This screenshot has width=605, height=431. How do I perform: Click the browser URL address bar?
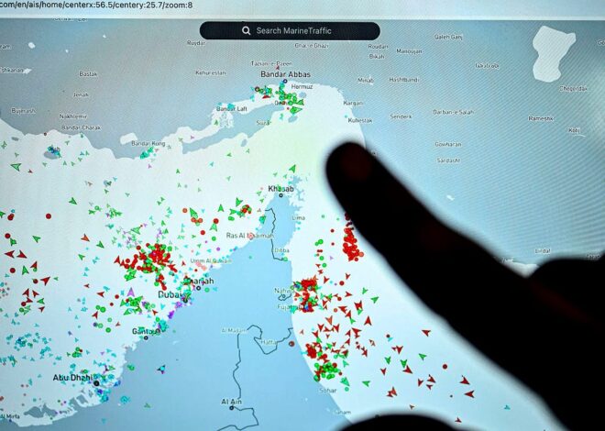pos(101,6)
